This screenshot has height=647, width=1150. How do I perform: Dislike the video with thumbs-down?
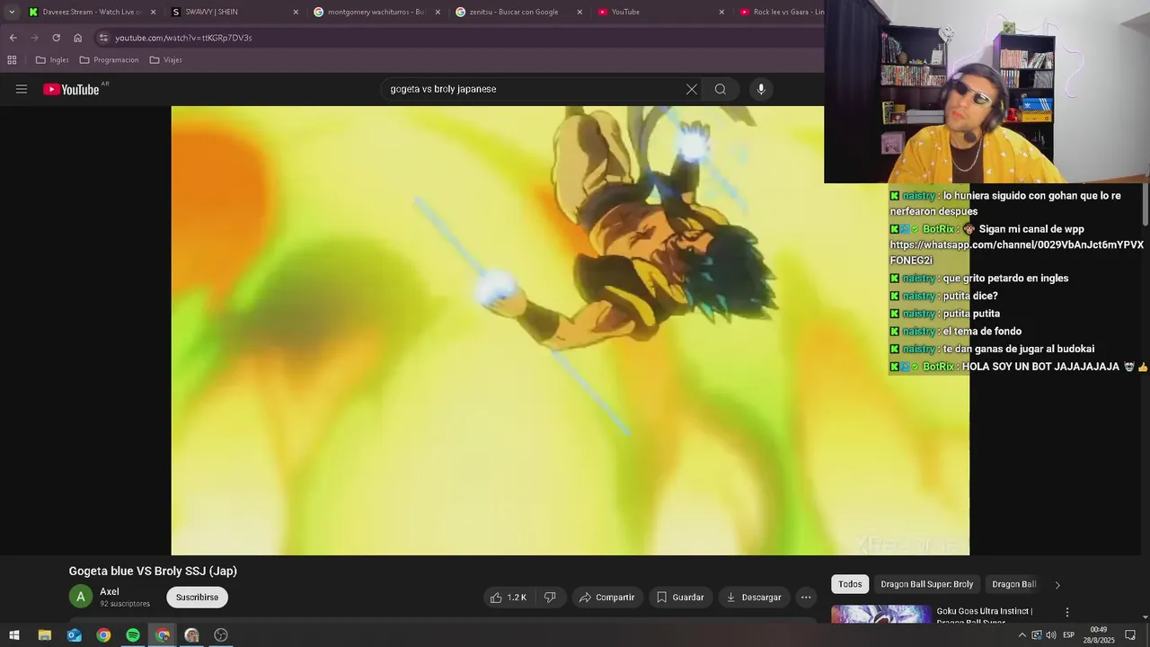(550, 598)
